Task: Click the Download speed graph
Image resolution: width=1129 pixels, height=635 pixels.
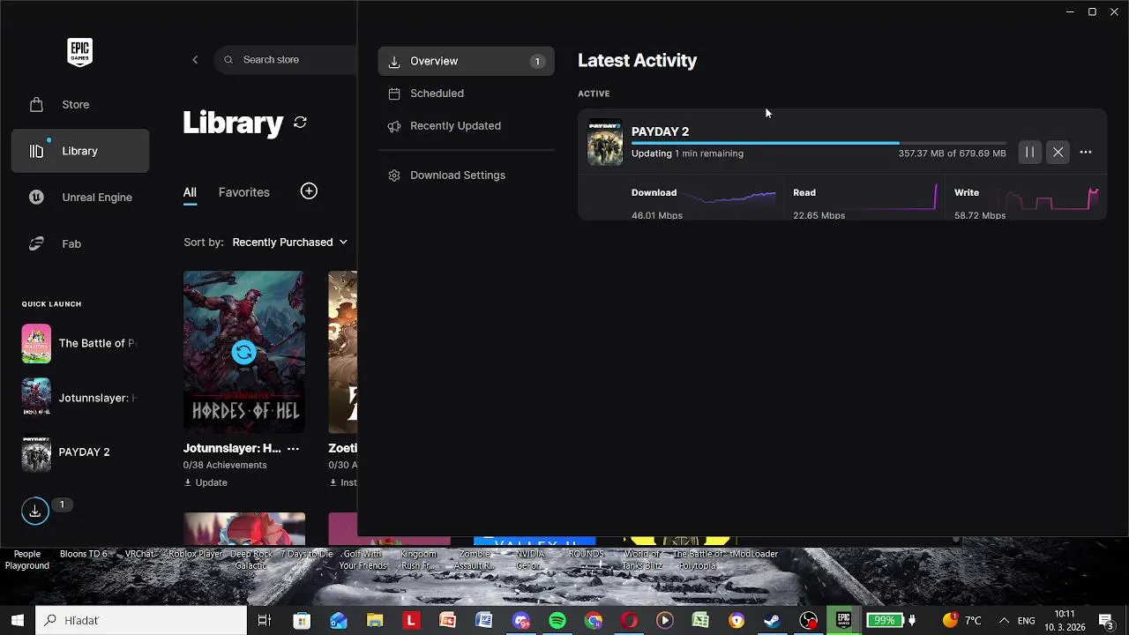Action: tap(728, 199)
